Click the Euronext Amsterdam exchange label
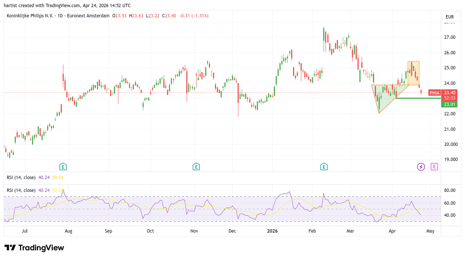 click(x=89, y=16)
